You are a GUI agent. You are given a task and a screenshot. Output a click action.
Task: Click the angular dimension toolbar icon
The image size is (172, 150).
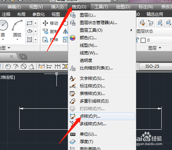pos(32,66)
